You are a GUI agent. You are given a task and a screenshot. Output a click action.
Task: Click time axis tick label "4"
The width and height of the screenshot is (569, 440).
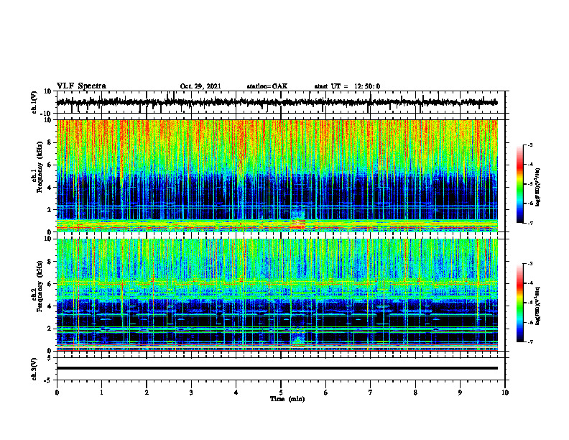[236, 393]
